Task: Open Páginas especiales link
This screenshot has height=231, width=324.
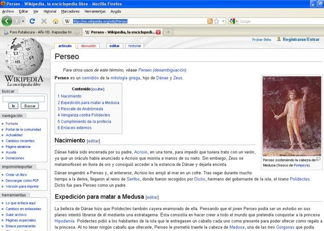Action: click(x=21, y=220)
